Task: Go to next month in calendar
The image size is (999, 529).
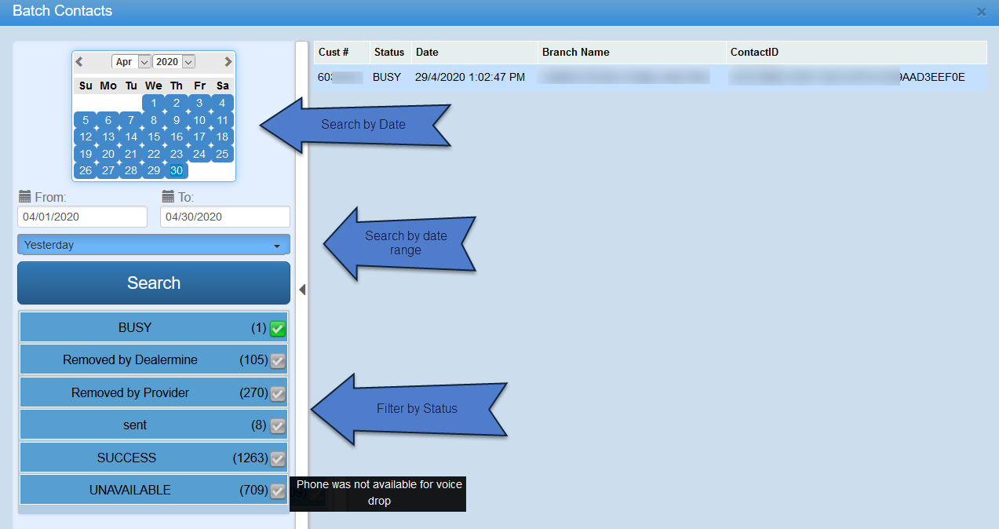Action: (x=228, y=62)
